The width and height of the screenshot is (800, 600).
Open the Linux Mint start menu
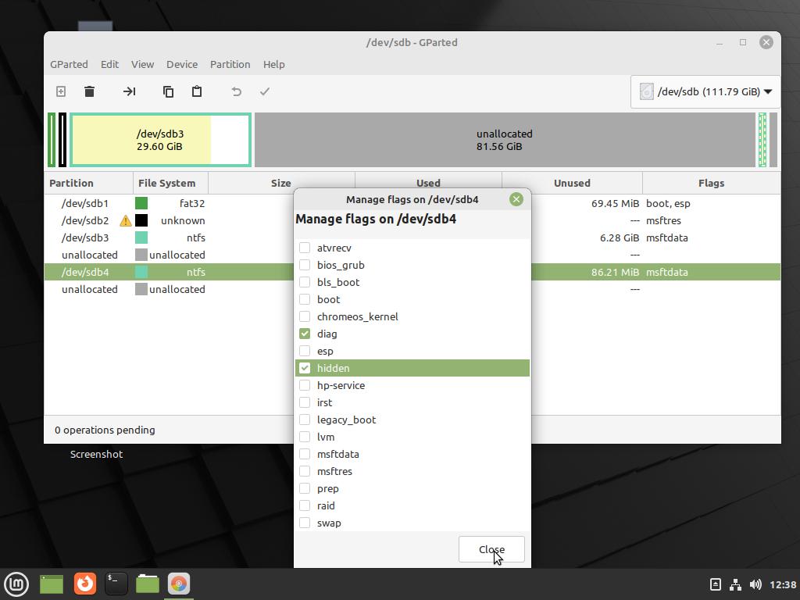coord(16,584)
